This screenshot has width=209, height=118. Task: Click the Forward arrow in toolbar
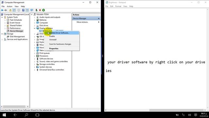tap(6, 10)
